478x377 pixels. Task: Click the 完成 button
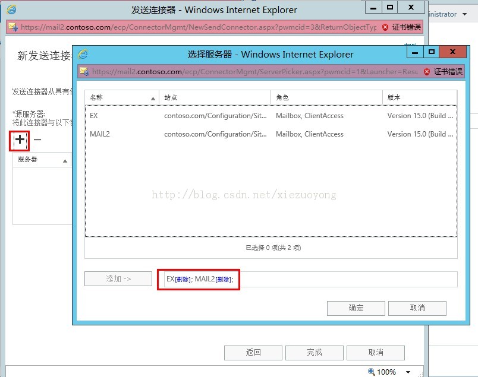click(x=315, y=353)
